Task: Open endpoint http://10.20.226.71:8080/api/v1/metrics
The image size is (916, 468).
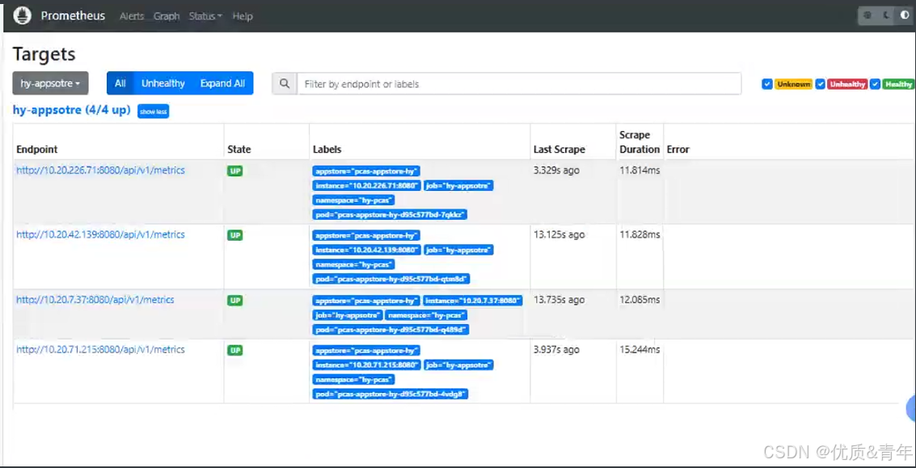Action: 100,171
